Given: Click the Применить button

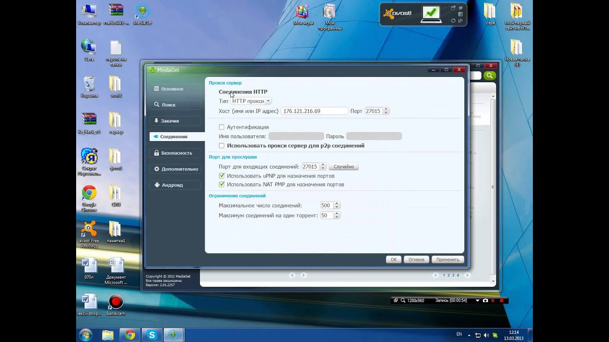Looking at the screenshot, I should (447, 260).
